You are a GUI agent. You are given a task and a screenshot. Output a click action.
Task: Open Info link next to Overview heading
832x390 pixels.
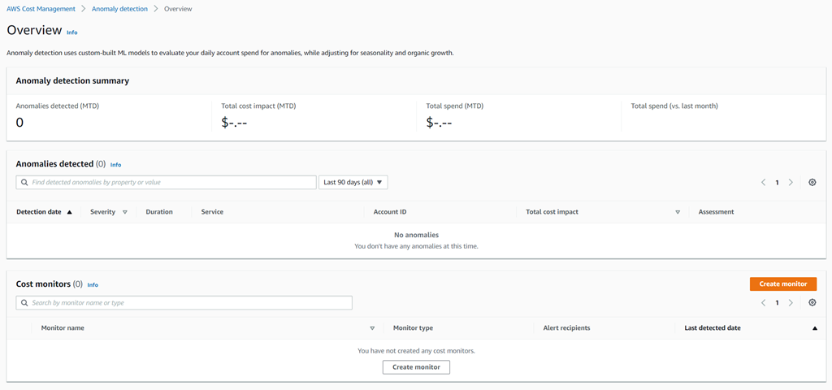[x=72, y=32]
